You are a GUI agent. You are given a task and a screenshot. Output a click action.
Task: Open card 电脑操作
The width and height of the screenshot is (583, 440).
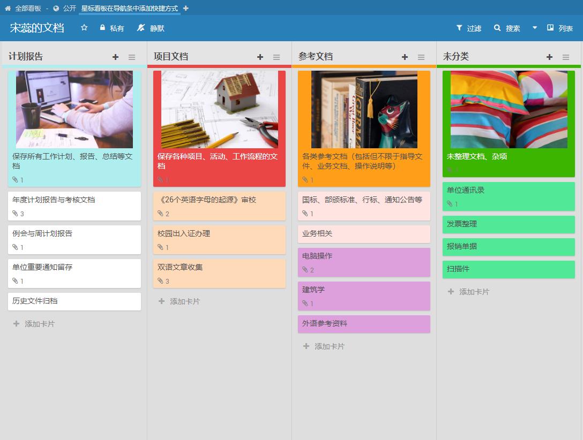click(x=364, y=262)
